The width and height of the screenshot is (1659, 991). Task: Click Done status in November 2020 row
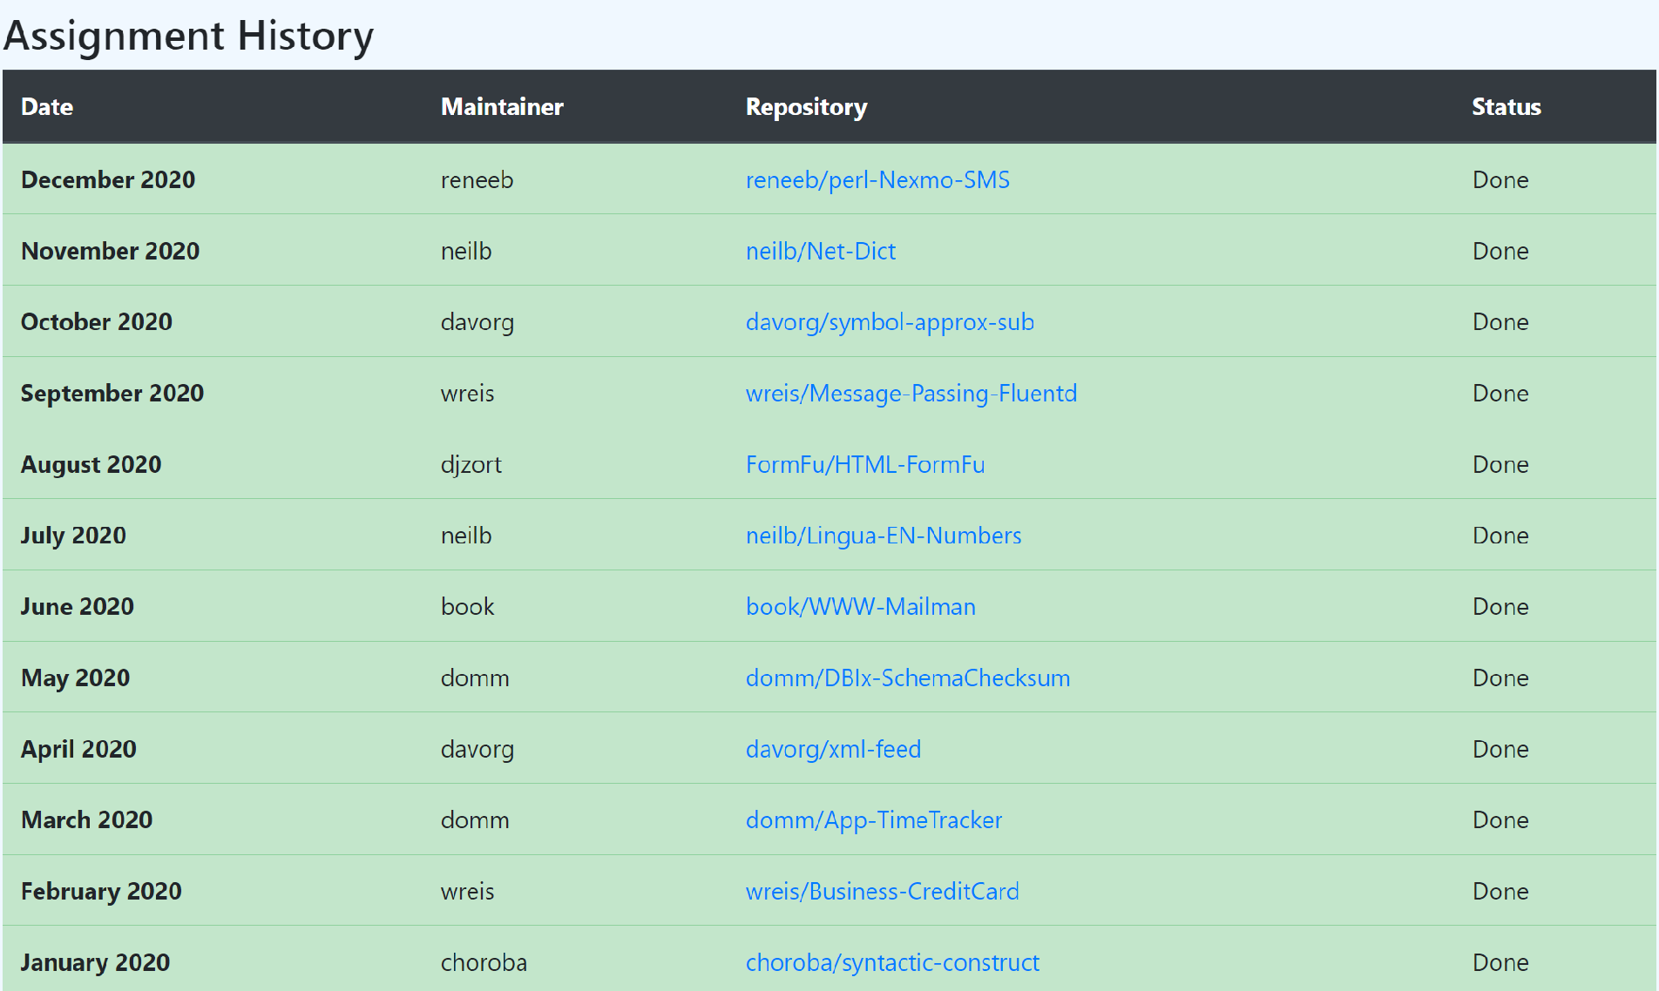1500,251
